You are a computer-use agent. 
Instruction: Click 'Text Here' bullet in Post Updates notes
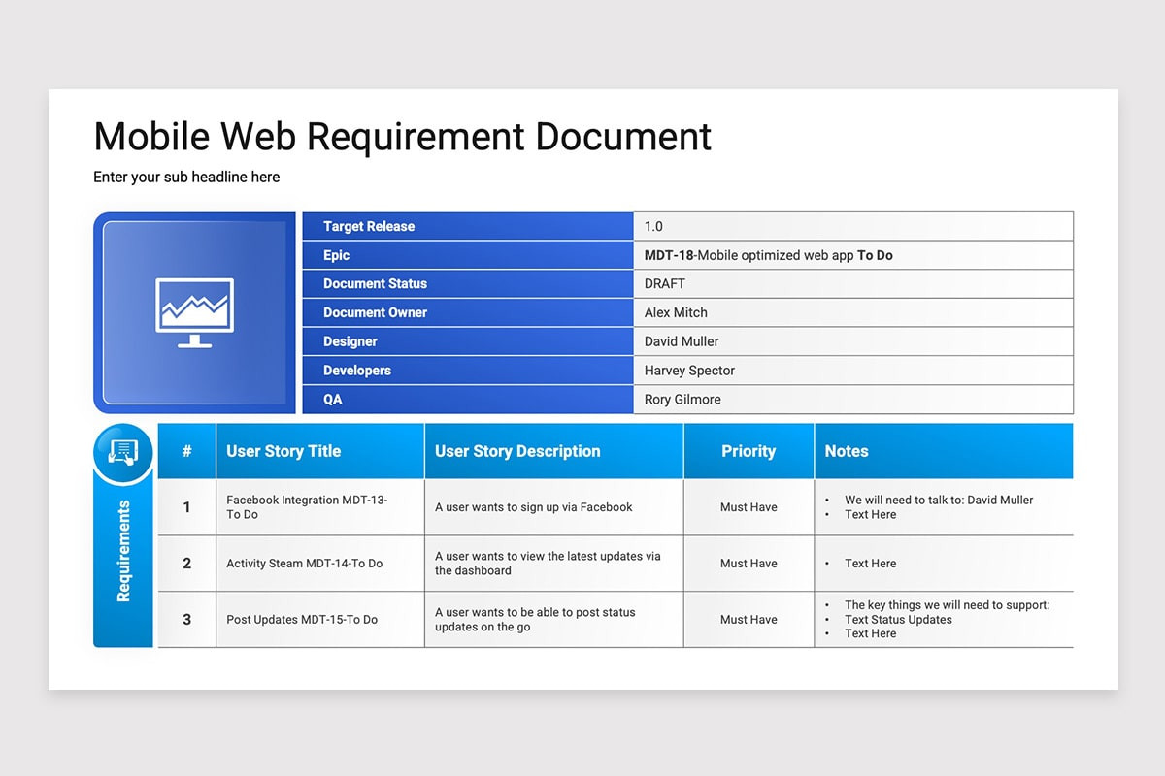pyautogui.click(x=870, y=633)
